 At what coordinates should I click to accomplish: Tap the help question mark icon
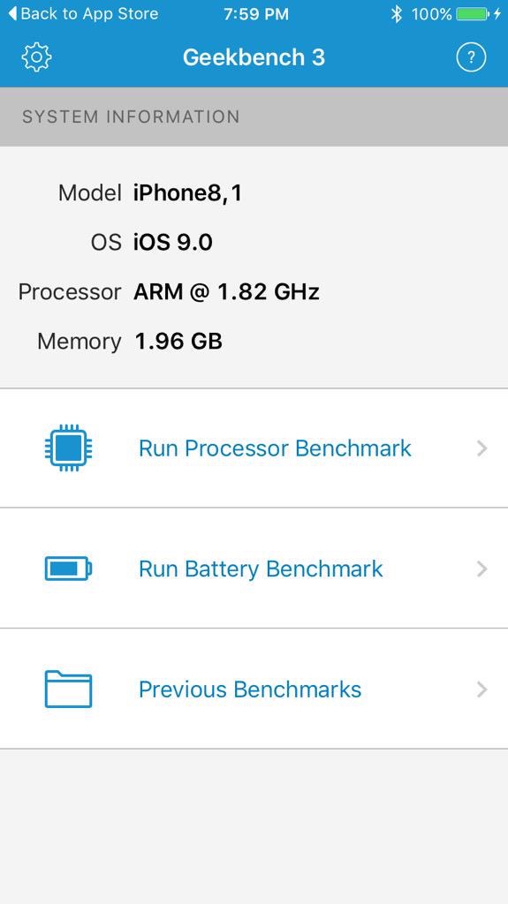471,57
